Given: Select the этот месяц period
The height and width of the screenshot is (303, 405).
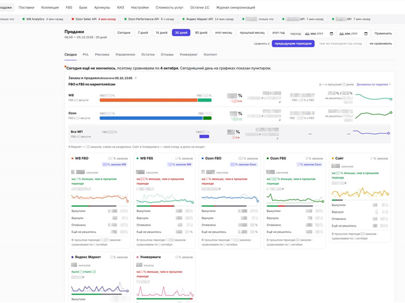Looking at the screenshot, I should pos(223,33).
